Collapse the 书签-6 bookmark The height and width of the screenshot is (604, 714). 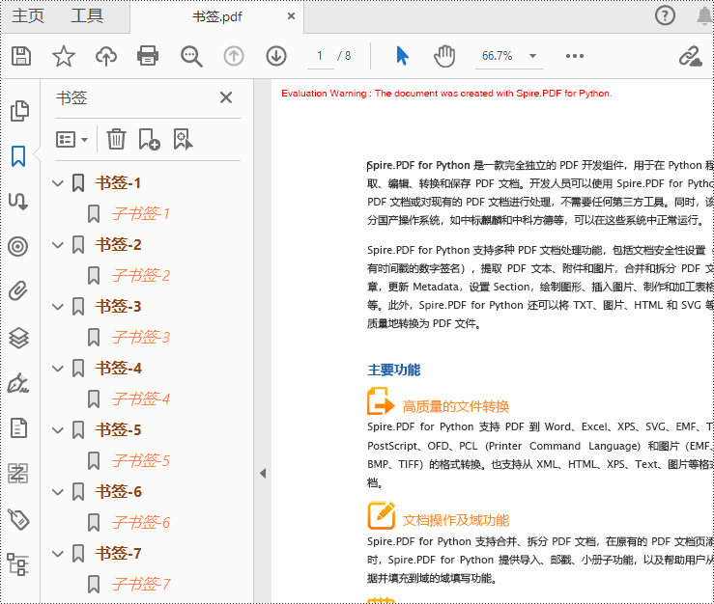(x=57, y=492)
